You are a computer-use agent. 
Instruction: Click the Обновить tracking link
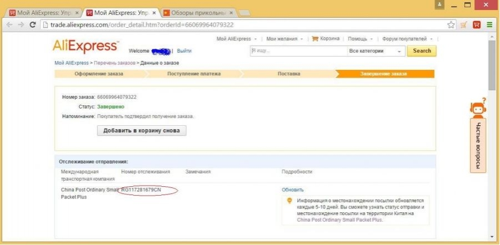292,190
